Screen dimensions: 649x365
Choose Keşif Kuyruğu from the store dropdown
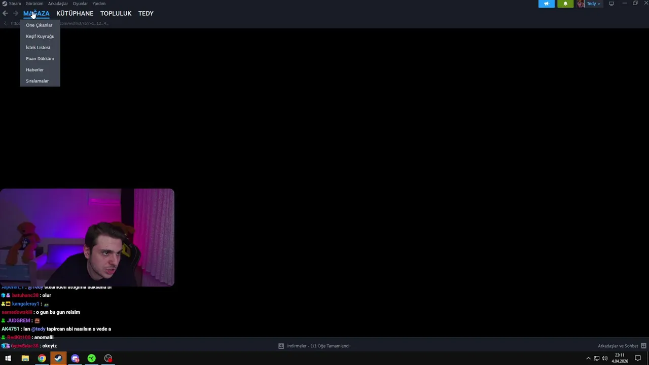[40, 36]
